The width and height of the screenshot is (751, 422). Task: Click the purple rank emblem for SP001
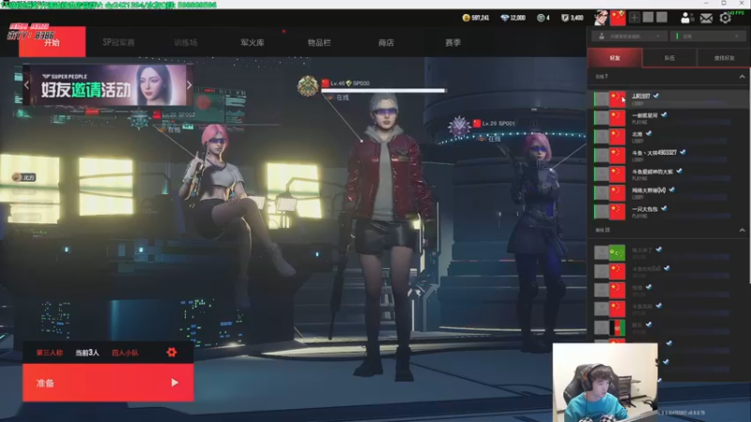coord(459,127)
